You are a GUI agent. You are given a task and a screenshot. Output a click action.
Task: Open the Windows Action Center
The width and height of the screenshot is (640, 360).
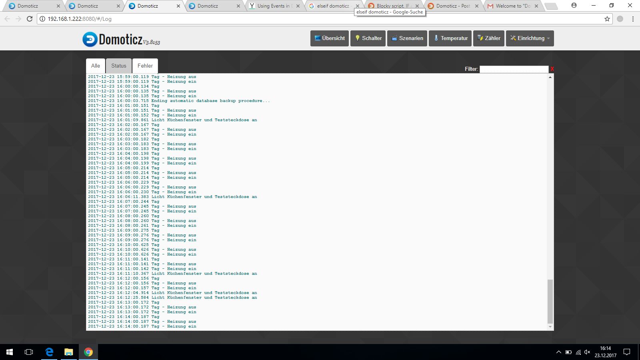tap(627, 352)
